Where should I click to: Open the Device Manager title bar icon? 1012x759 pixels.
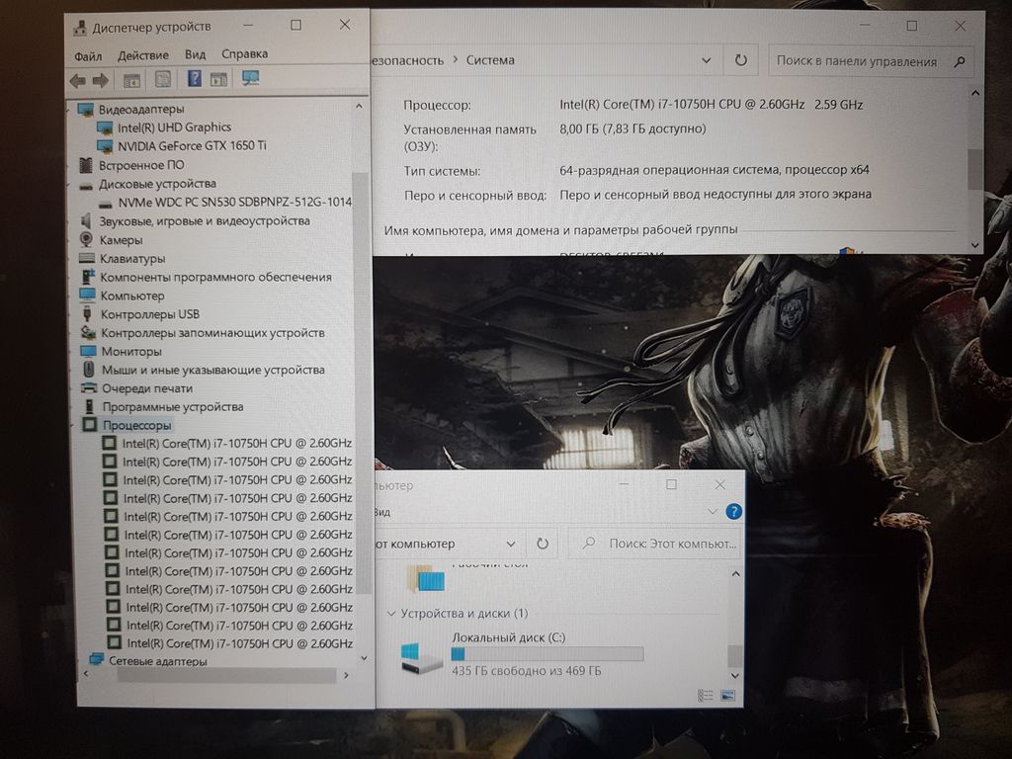pos(79,28)
